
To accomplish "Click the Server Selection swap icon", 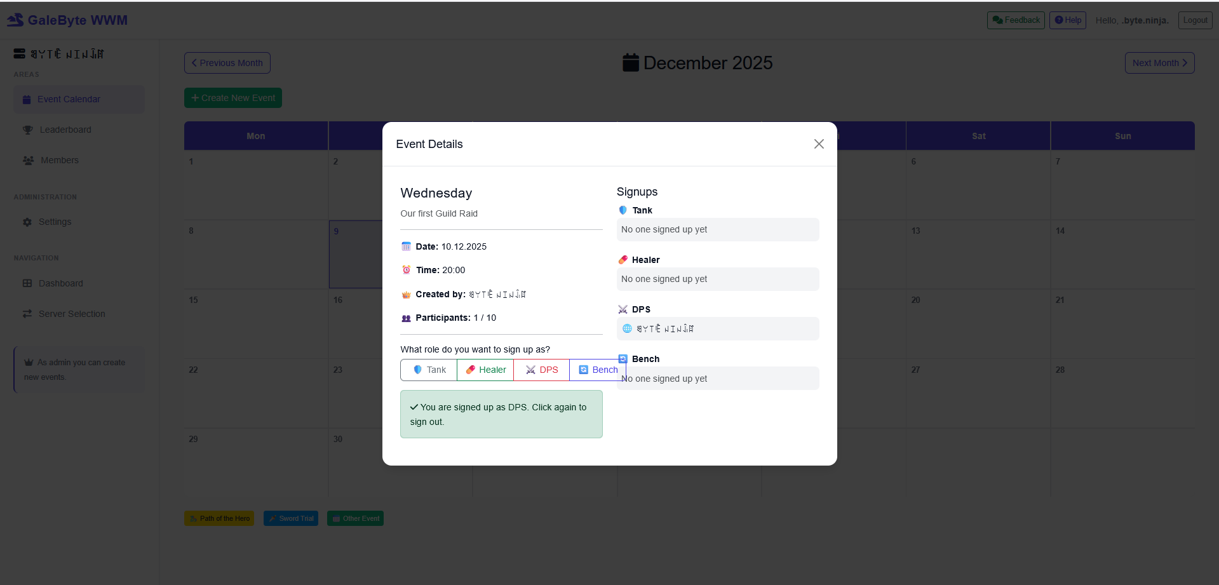I will pyautogui.click(x=27, y=314).
